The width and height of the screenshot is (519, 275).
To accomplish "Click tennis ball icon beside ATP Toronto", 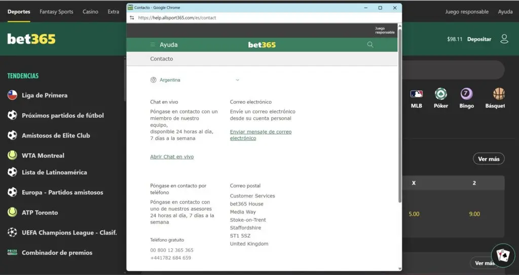I will tap(12, 213).
